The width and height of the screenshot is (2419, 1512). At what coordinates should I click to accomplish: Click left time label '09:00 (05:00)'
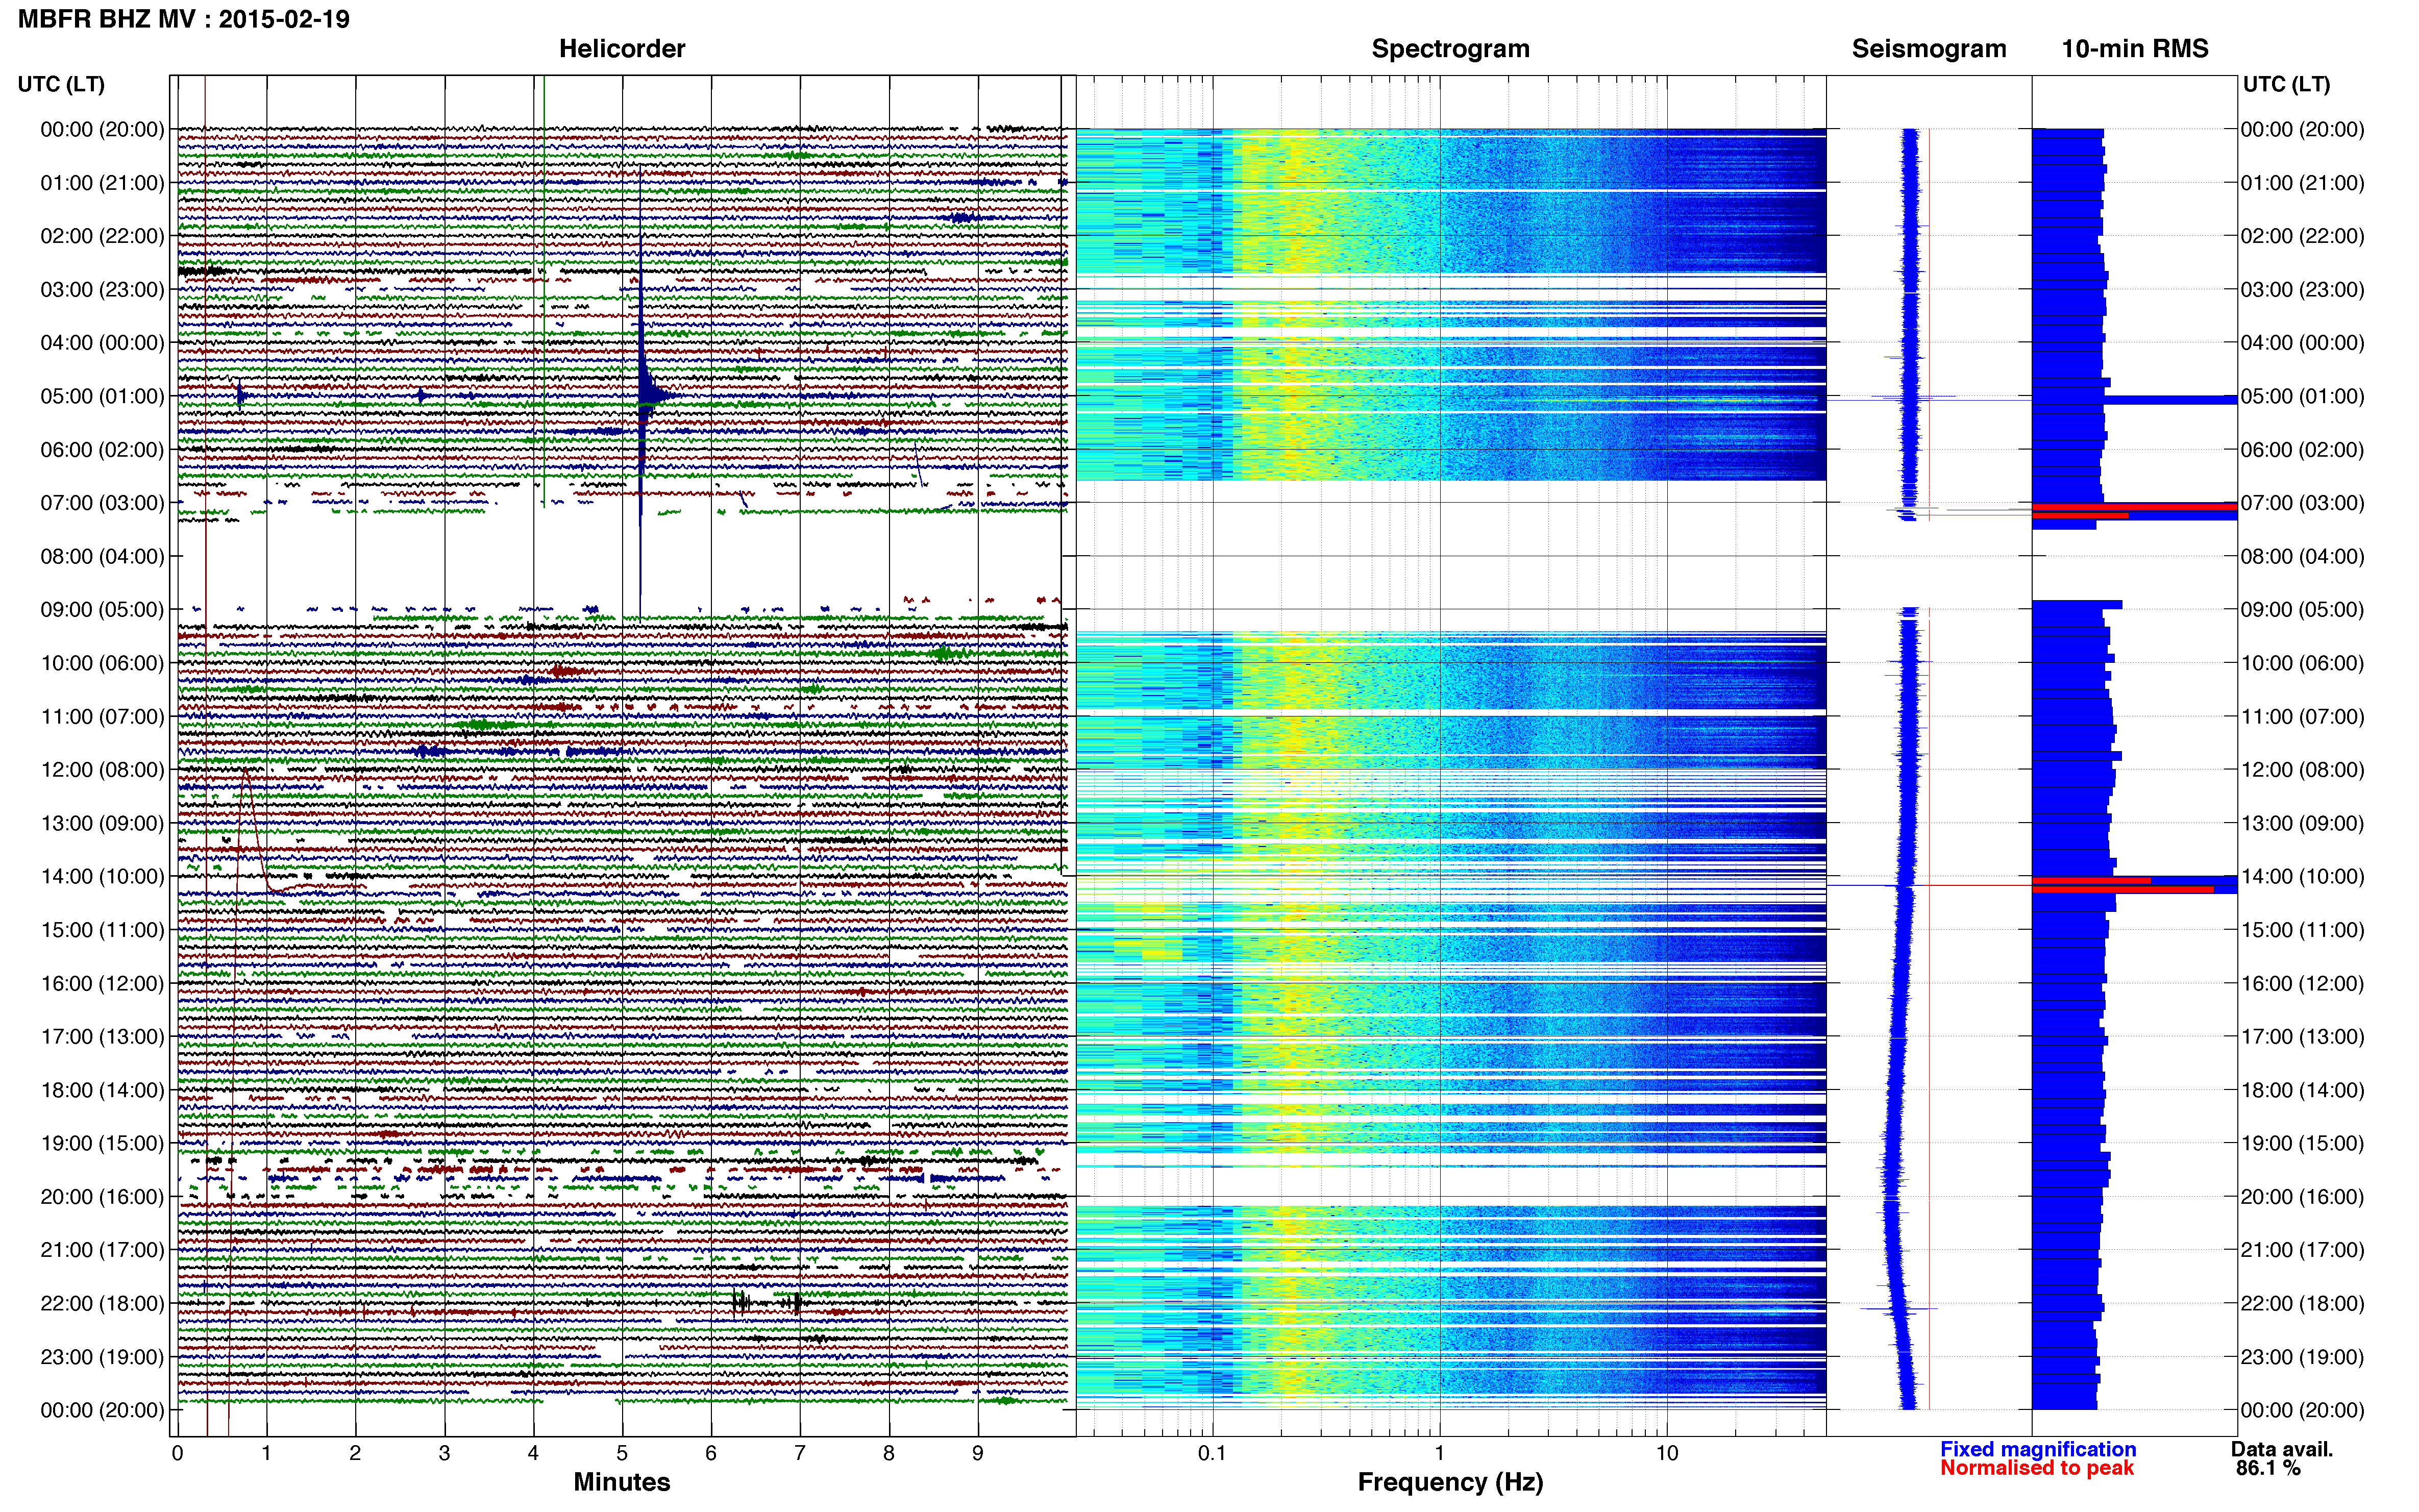[x=102, y=609]
